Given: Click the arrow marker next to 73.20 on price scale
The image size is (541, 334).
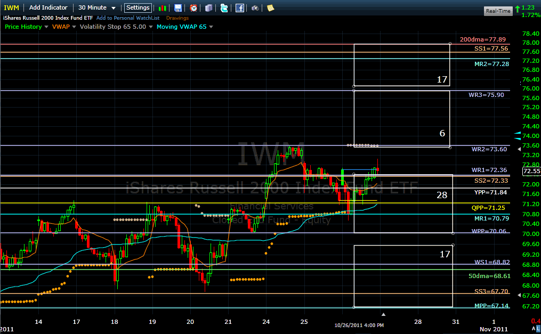Looking at the screenshot, I should (x=519, y=149).
